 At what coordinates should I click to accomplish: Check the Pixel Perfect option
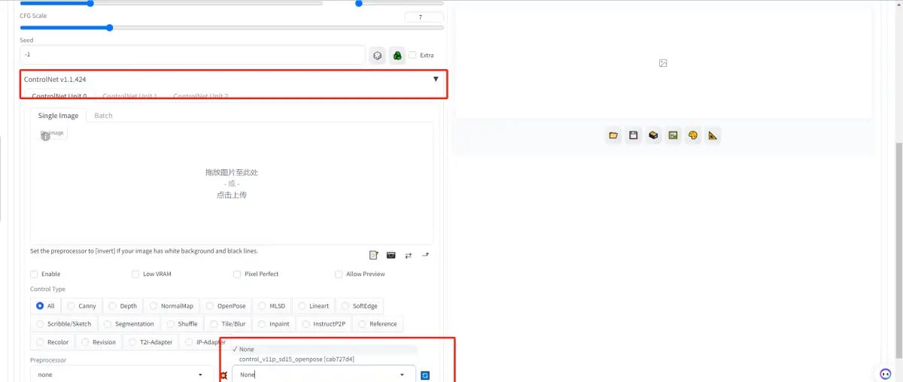point(237,274)
